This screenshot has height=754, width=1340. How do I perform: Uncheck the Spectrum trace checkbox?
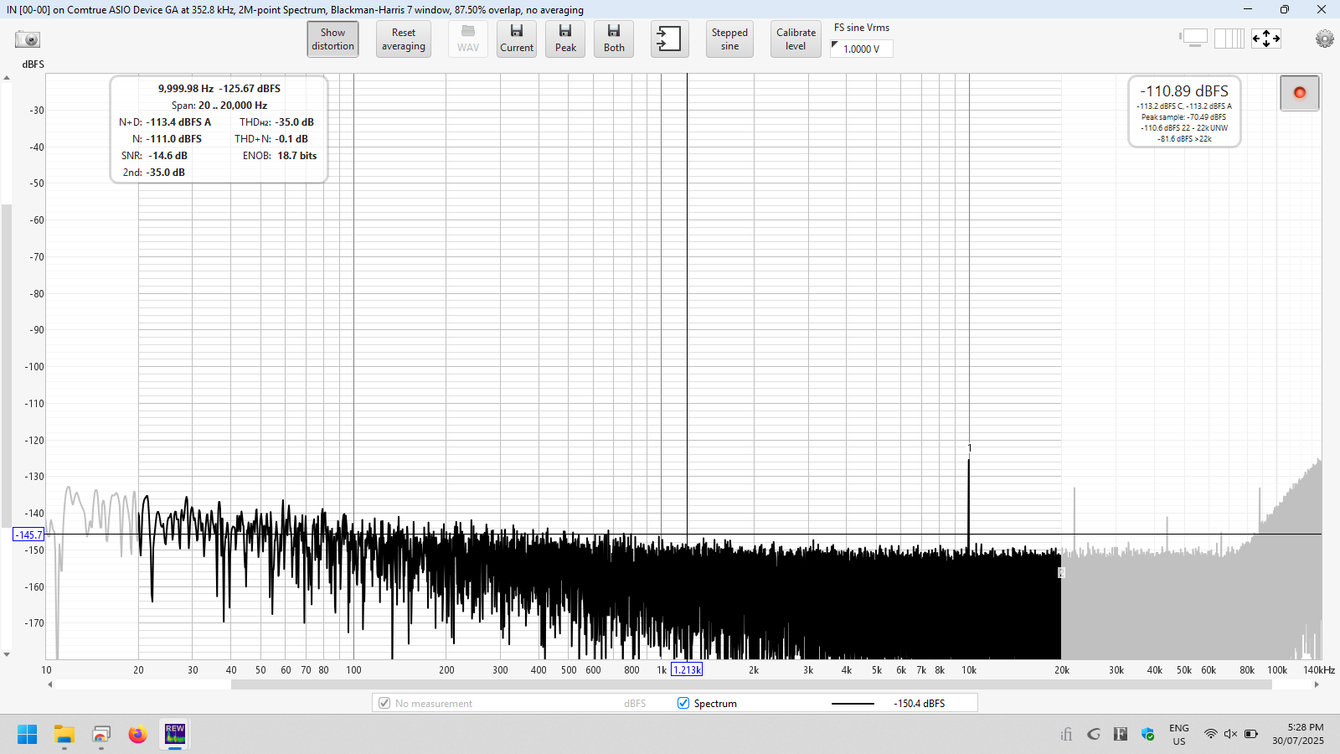click(x=683, y=703)
